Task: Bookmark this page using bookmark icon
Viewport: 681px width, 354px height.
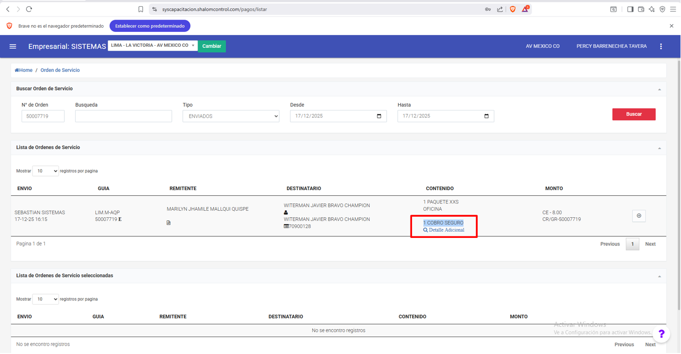Action: [x=140, y=9]
